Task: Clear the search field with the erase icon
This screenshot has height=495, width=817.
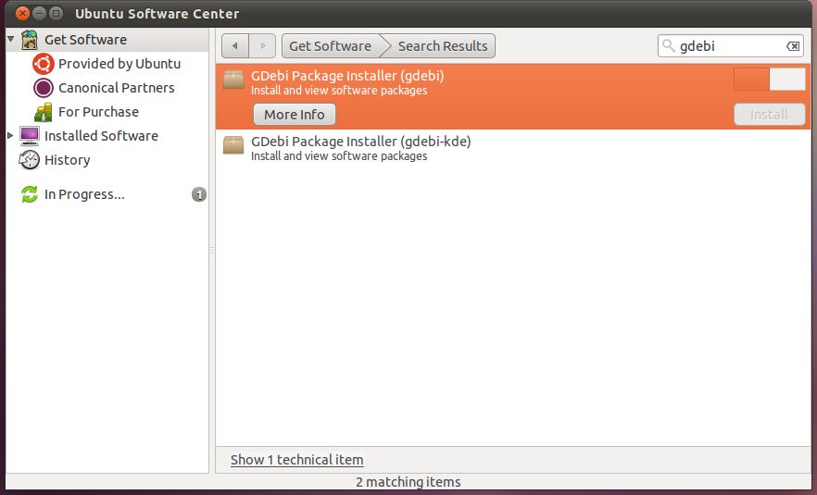Action: tap(793, 46)
